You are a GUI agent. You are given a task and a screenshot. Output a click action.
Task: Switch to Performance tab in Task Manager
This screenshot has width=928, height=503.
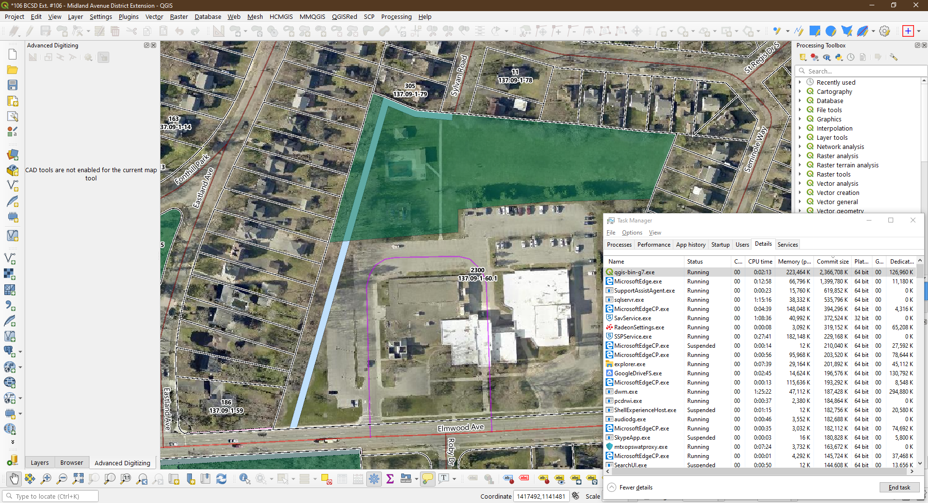coord(653,244)
